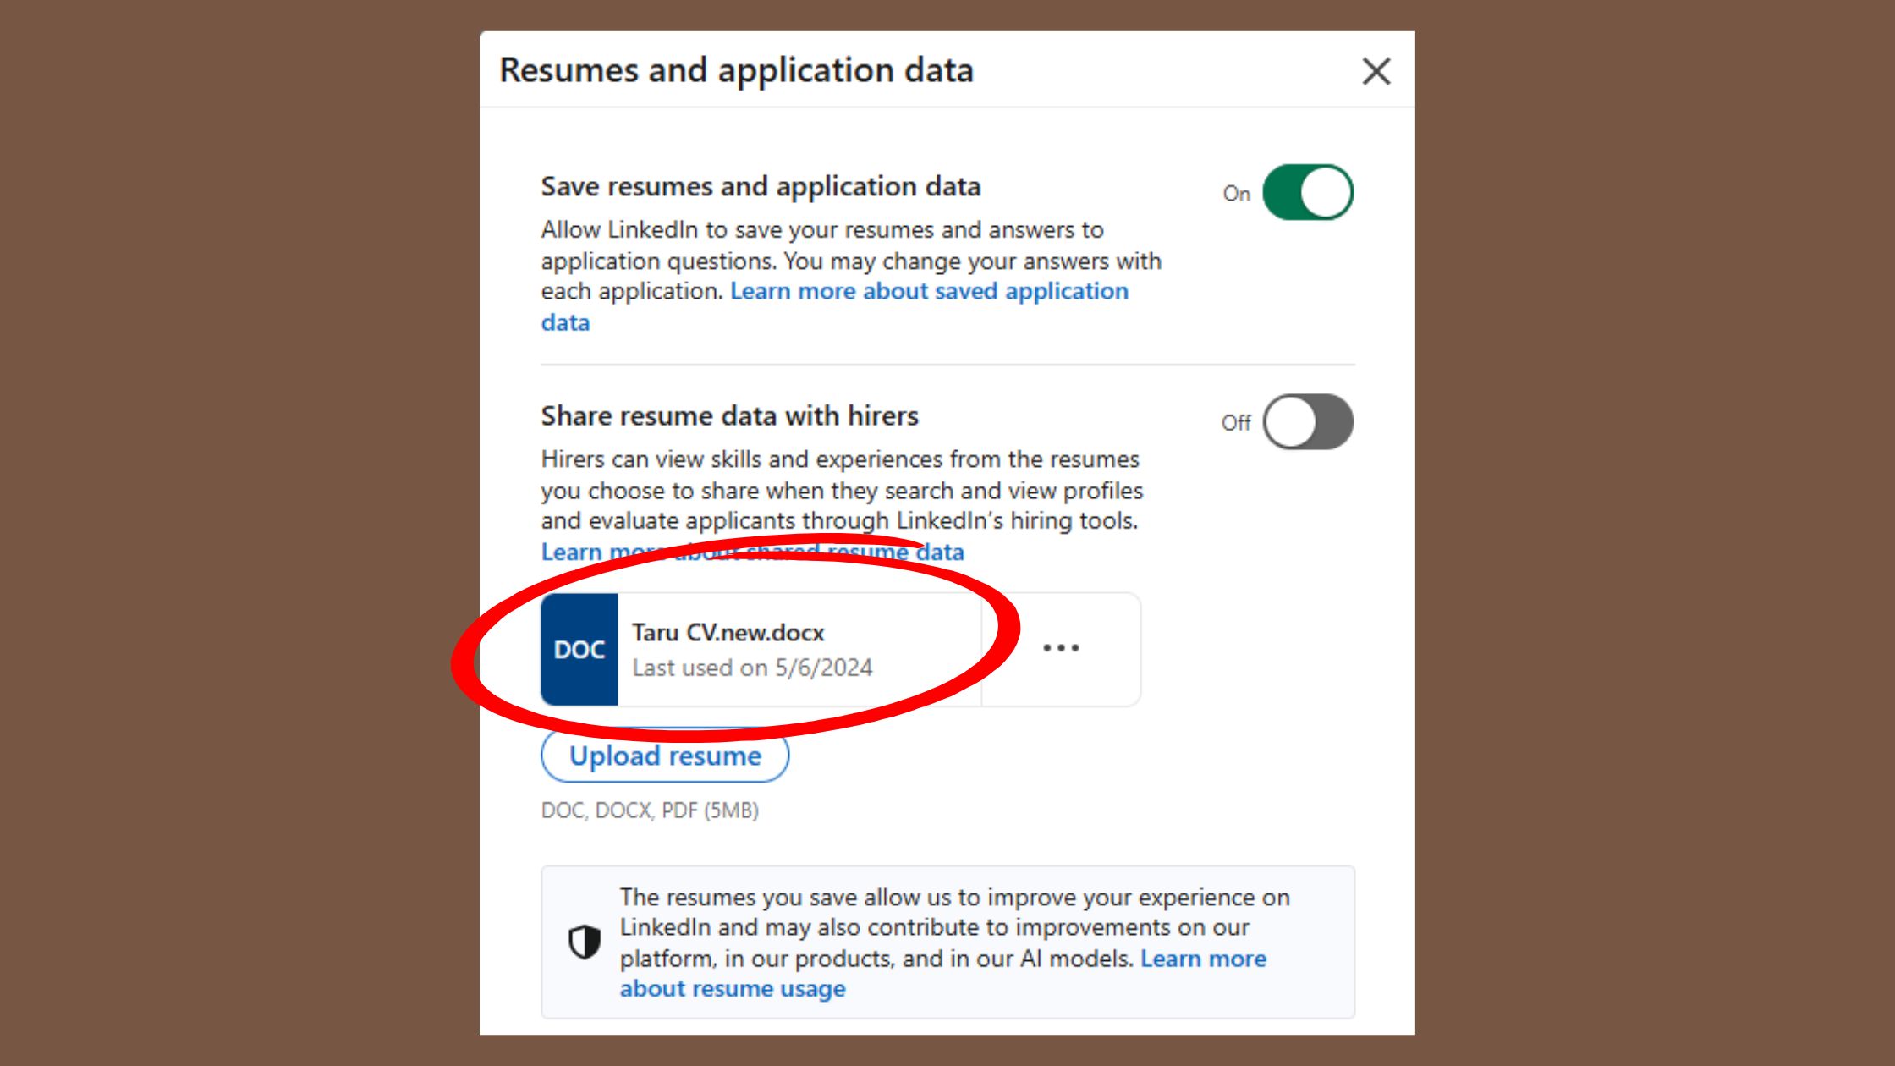The height and width of the screenshot is (1066, 1895).
Task: Open the three-dot menu for Taru CV.new.docx
Action: pos(1061,648)
